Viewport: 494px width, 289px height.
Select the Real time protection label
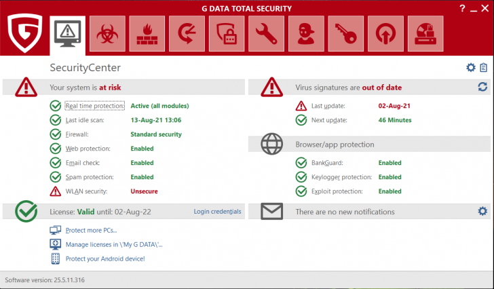(95, 106)
